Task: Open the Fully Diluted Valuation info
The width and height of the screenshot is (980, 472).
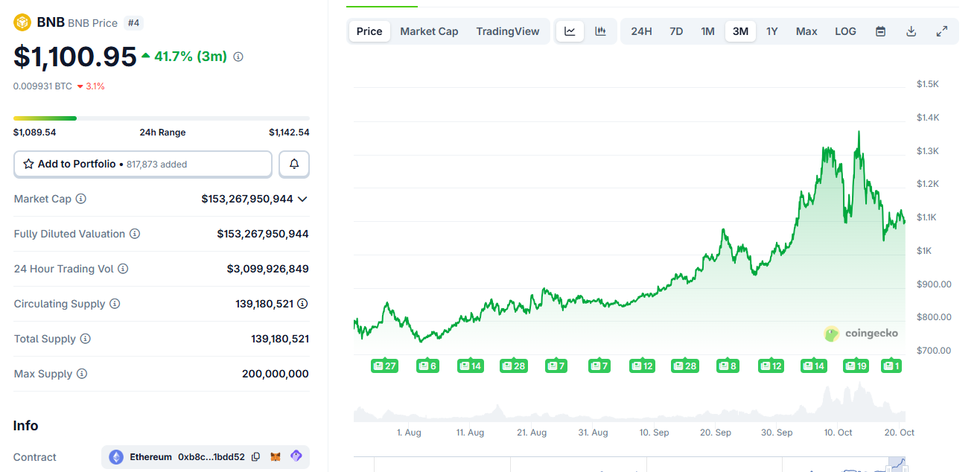Action: coord(136,233)
